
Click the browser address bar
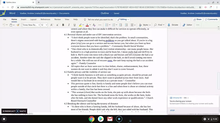(x=108, y=7)
